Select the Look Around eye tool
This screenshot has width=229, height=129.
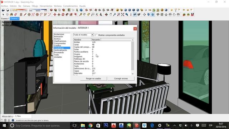point(135,14)
